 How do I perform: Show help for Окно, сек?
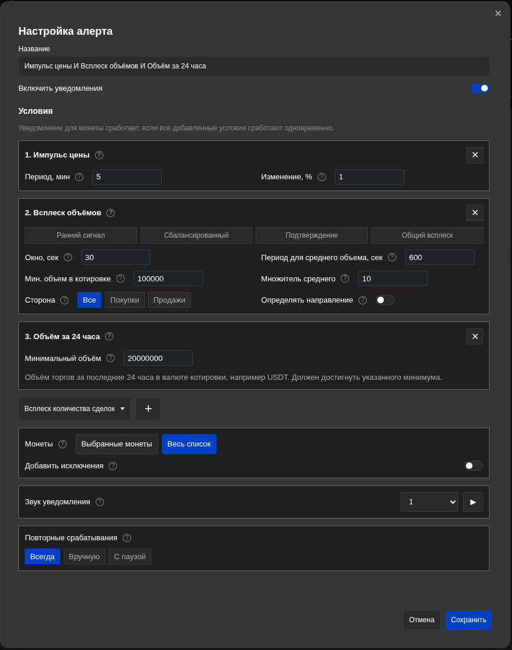68,257
